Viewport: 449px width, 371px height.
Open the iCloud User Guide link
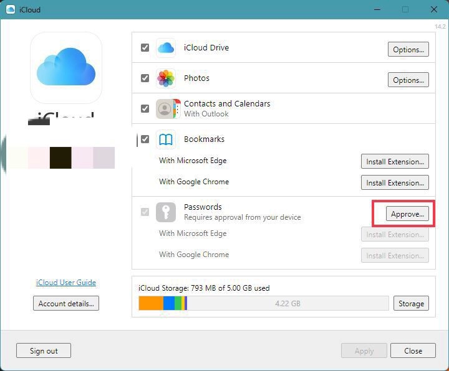66,283
